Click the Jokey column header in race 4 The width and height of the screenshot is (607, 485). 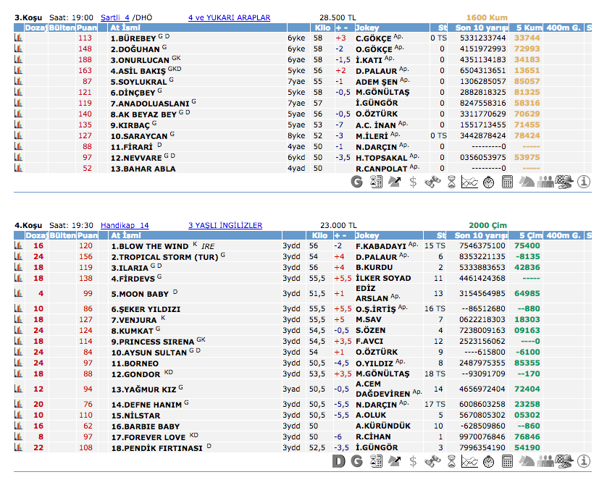368,235
